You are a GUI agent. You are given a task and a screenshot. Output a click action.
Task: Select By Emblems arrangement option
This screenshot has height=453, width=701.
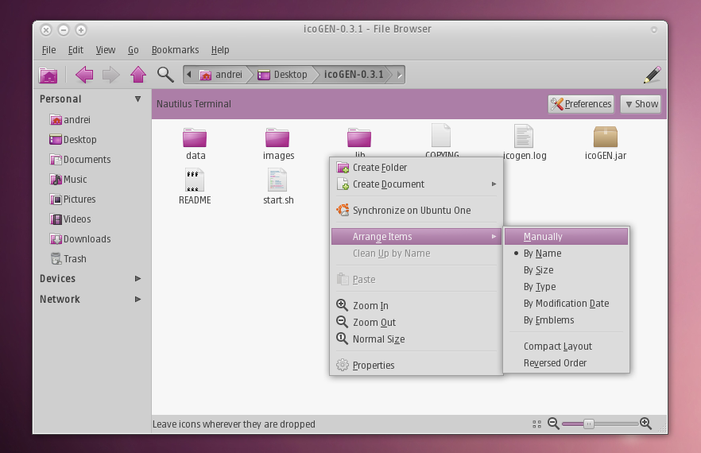click(x=567, y=320)
